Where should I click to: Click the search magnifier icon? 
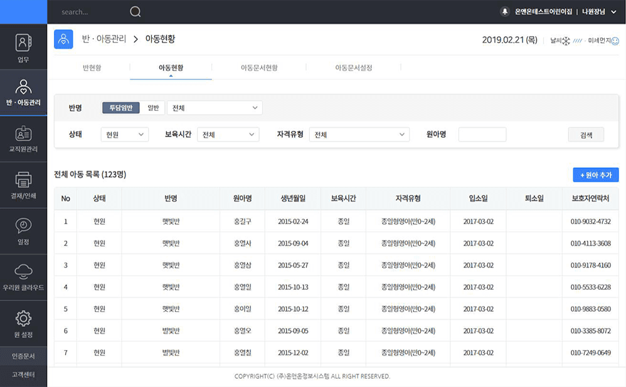click(x=135, y=12)
